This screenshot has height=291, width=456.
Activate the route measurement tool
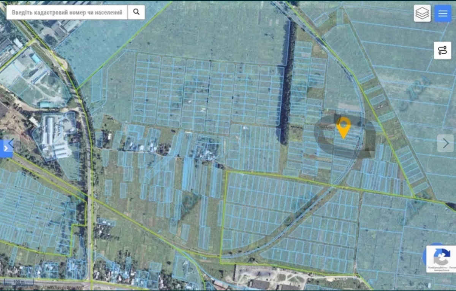pos(443,51)
